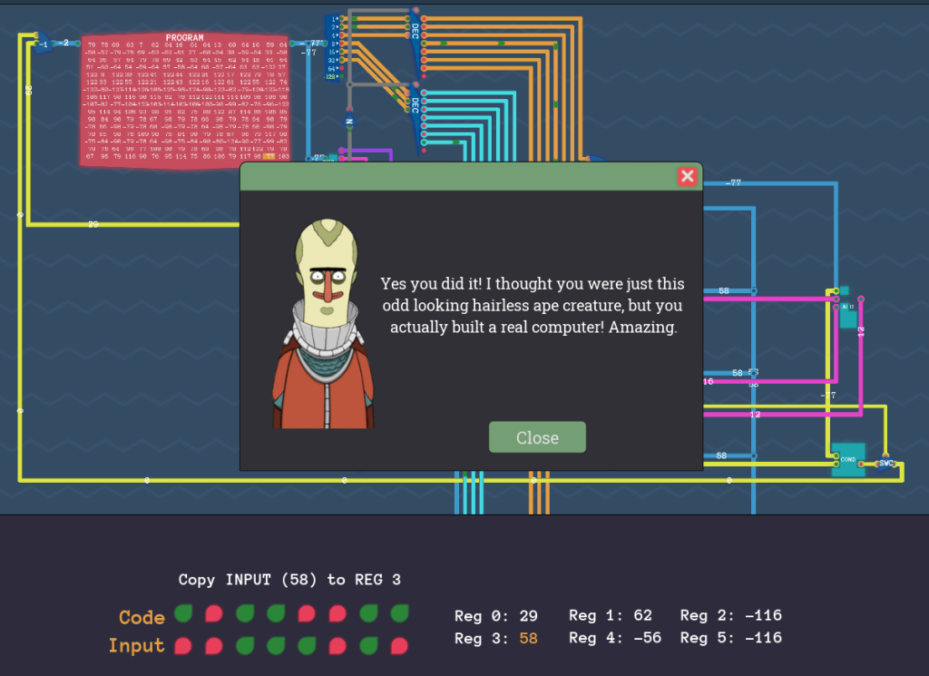This screenshot has height=676, width=929.
Task: Select the COND condition component
Action: [847, 460]
